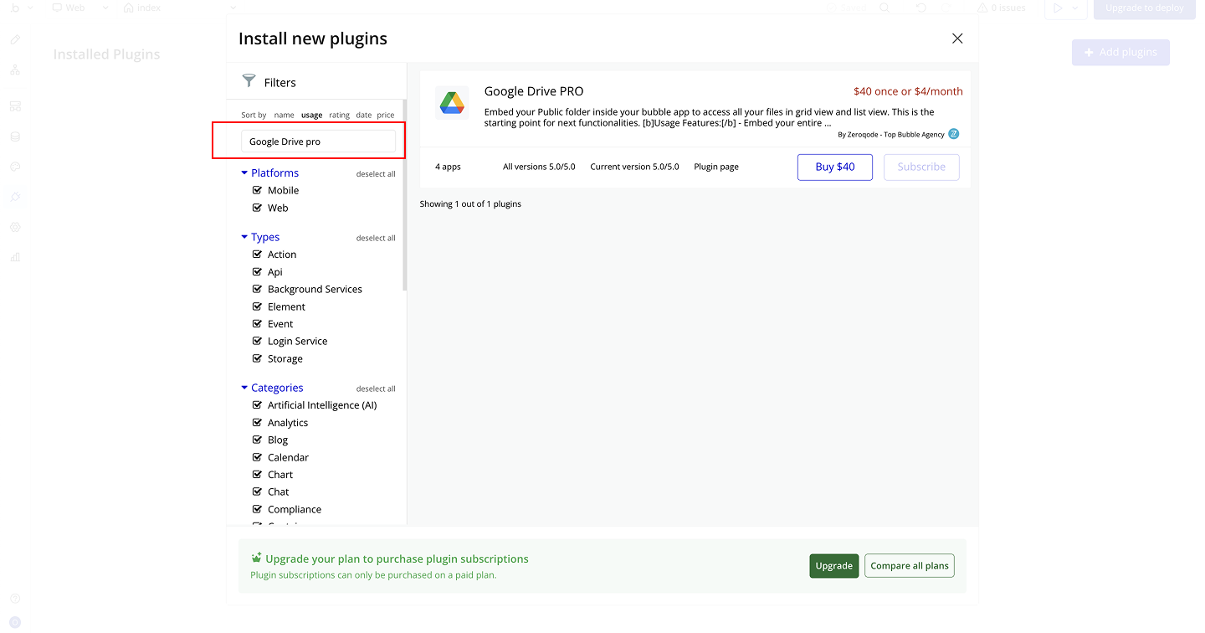
Task: Sort plugins by name
Action: (x=284, y=116)
